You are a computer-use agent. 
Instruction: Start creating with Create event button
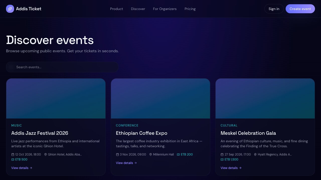click(x=300, y=9)
